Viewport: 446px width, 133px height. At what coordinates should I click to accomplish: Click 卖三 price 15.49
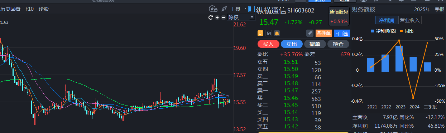pyautogui.click(x=291, y=76)
